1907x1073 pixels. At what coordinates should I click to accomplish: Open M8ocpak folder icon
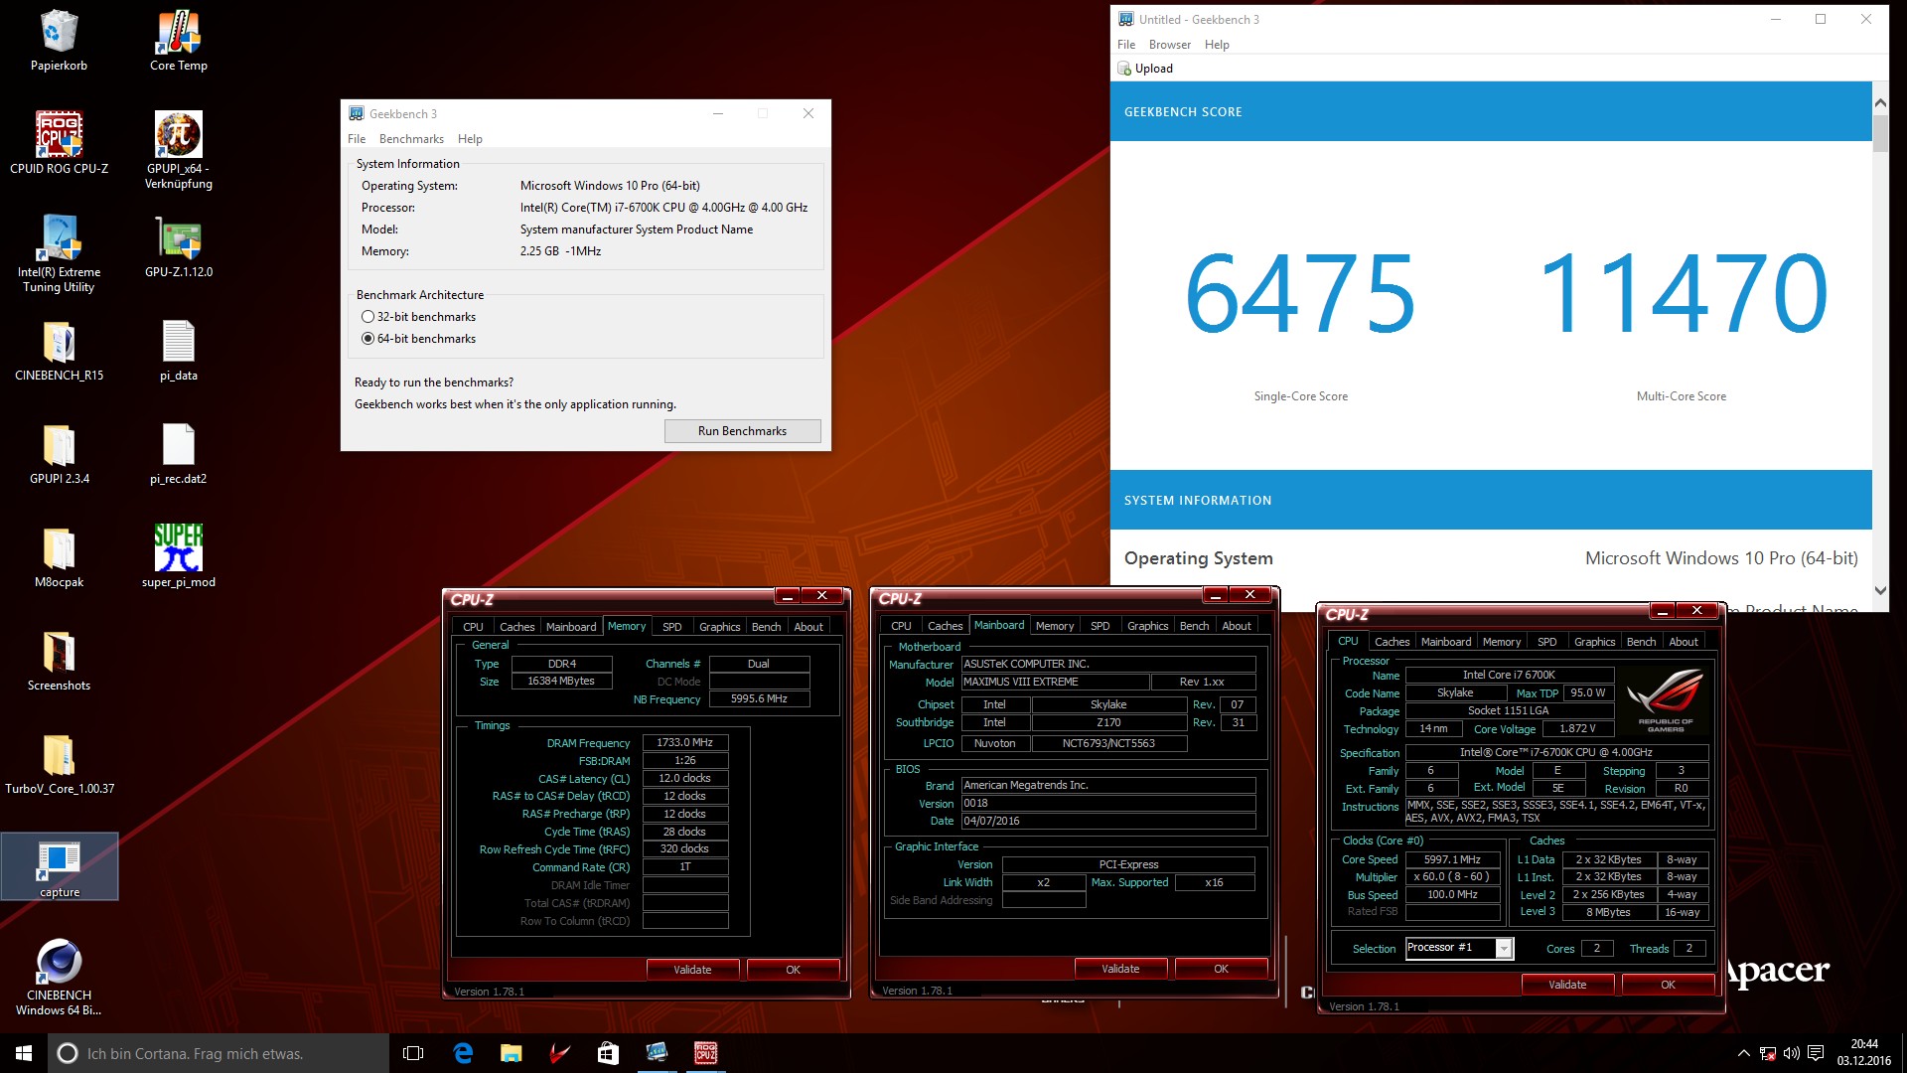59,556
